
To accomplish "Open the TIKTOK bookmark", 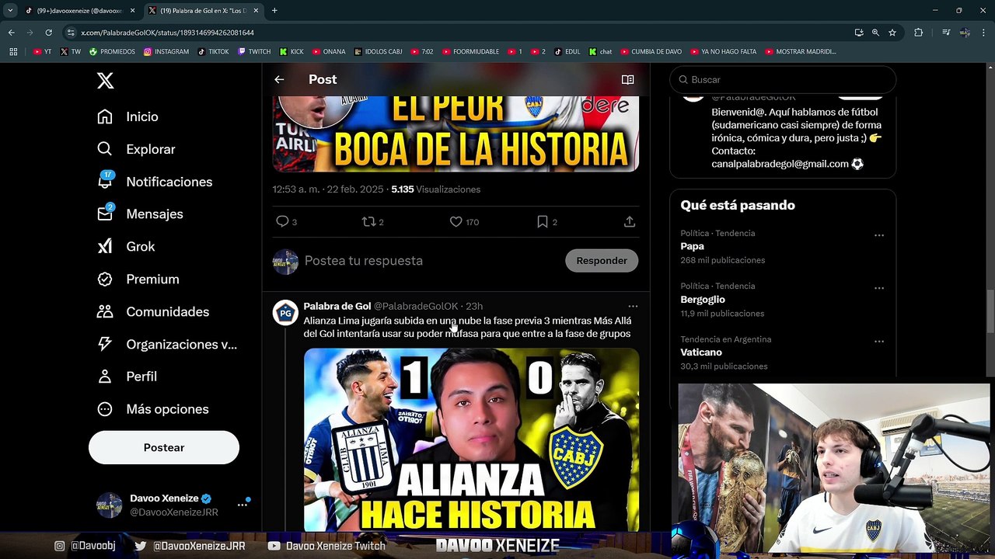I will (x=213, y=52).
